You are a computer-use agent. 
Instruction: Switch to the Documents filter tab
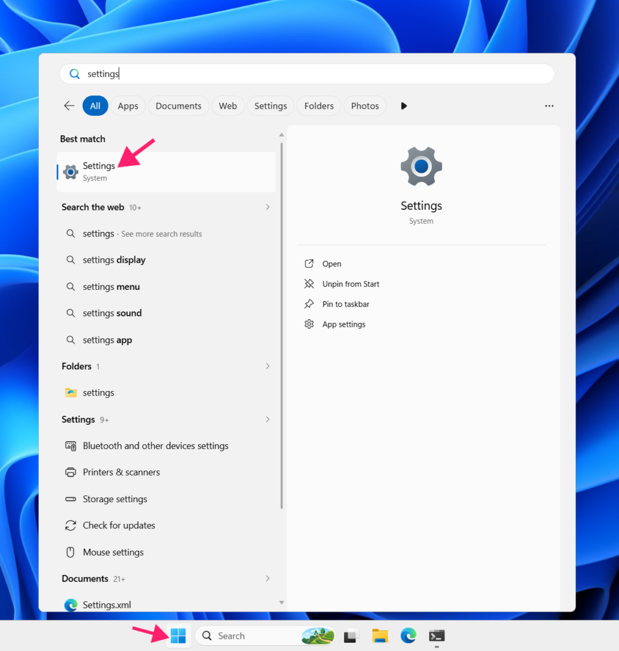(x=178, y=106)
